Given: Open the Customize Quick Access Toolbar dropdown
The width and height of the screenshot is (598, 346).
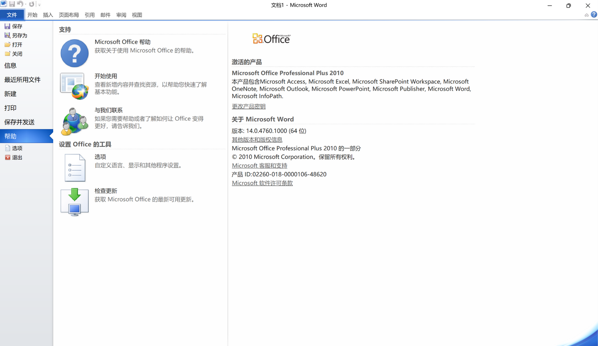Looking at the screenshot, I should pyautogui.click(x=39, y=5).
